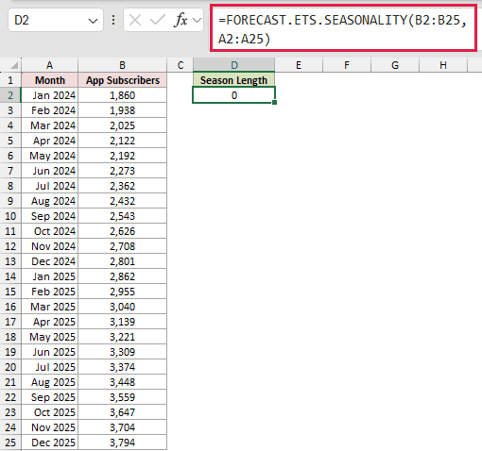Screen dimensions: 482x451
Task: Click the Name Box showing D2
Action: (56, 21)
